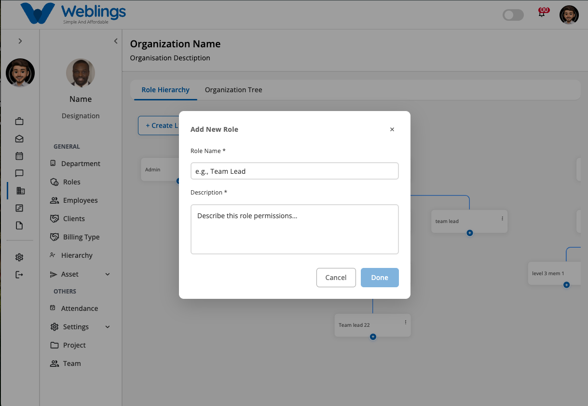Image resolution: width=588 pixels, height=406 pixels.
Task: Open Hierarchy in the General menu
Action: click(71, 255)
